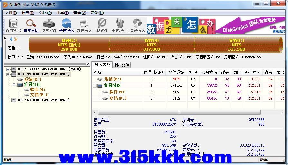Select 文档(F:) segment in disk map

[x=236, y=45]
